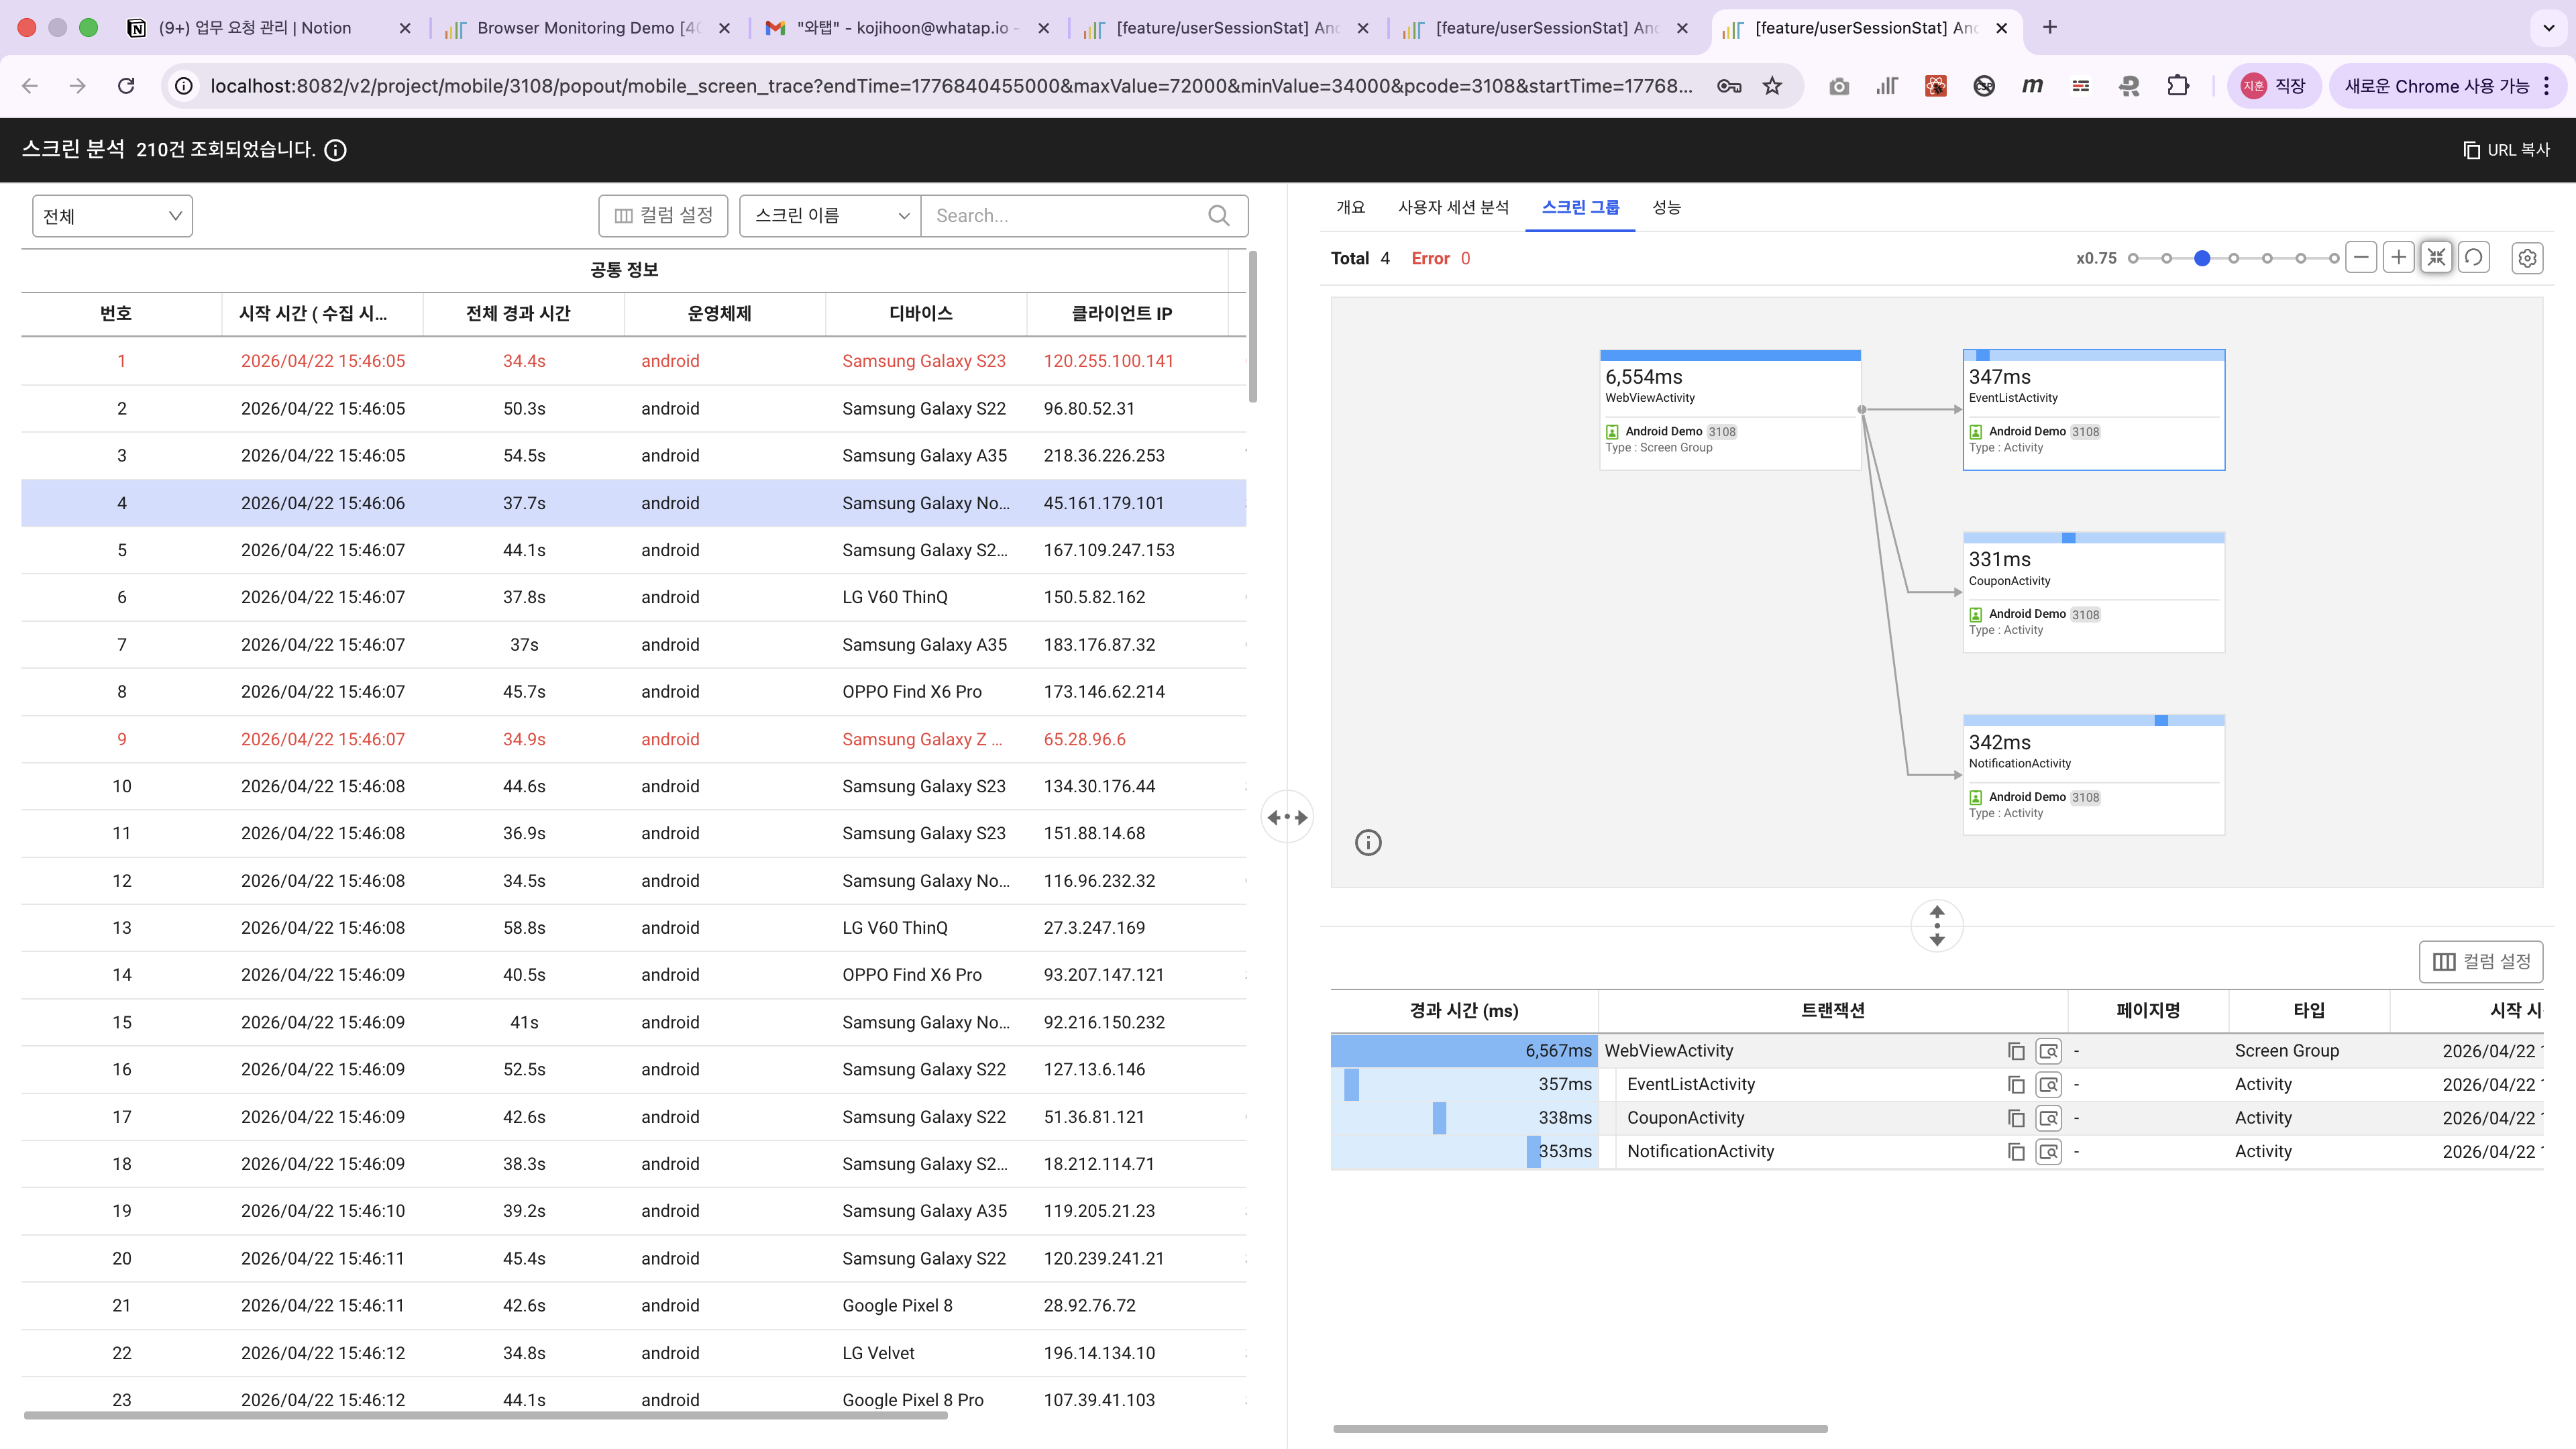Close the Notion browser tab
The image size is (2576, 1449).
click(x=405, y=28)
